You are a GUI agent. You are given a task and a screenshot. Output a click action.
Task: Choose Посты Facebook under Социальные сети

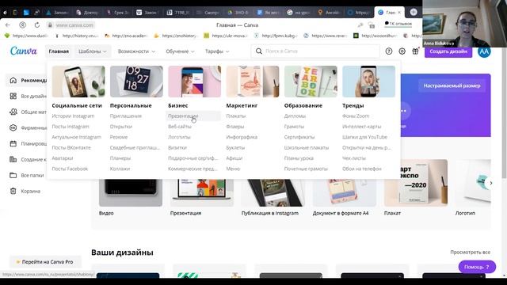coord(70,169)
